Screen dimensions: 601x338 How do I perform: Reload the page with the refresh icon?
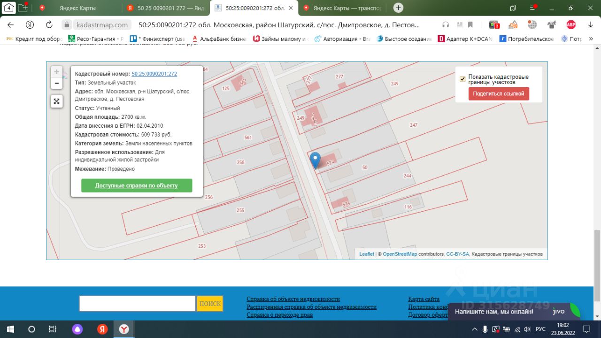[x=49, y=25]
